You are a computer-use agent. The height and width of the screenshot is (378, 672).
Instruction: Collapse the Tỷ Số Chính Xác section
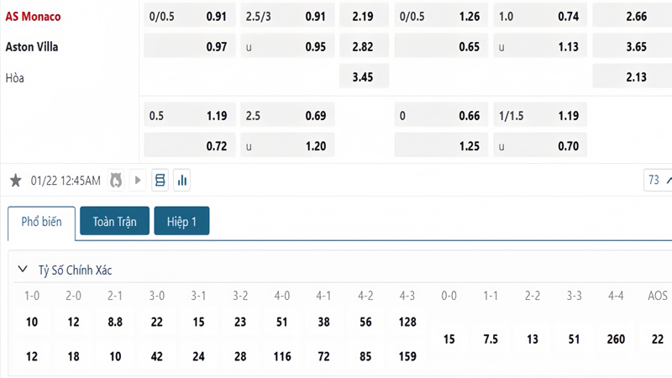click(x=24, y=270)
